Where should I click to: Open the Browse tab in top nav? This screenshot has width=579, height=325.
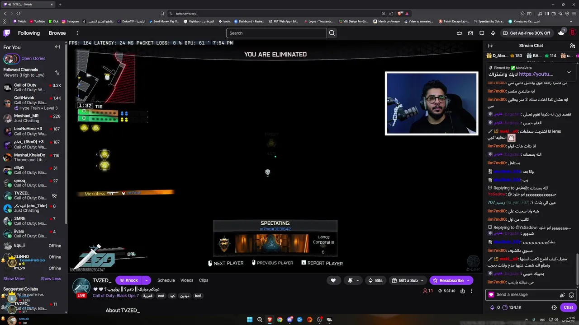[57, 33]
